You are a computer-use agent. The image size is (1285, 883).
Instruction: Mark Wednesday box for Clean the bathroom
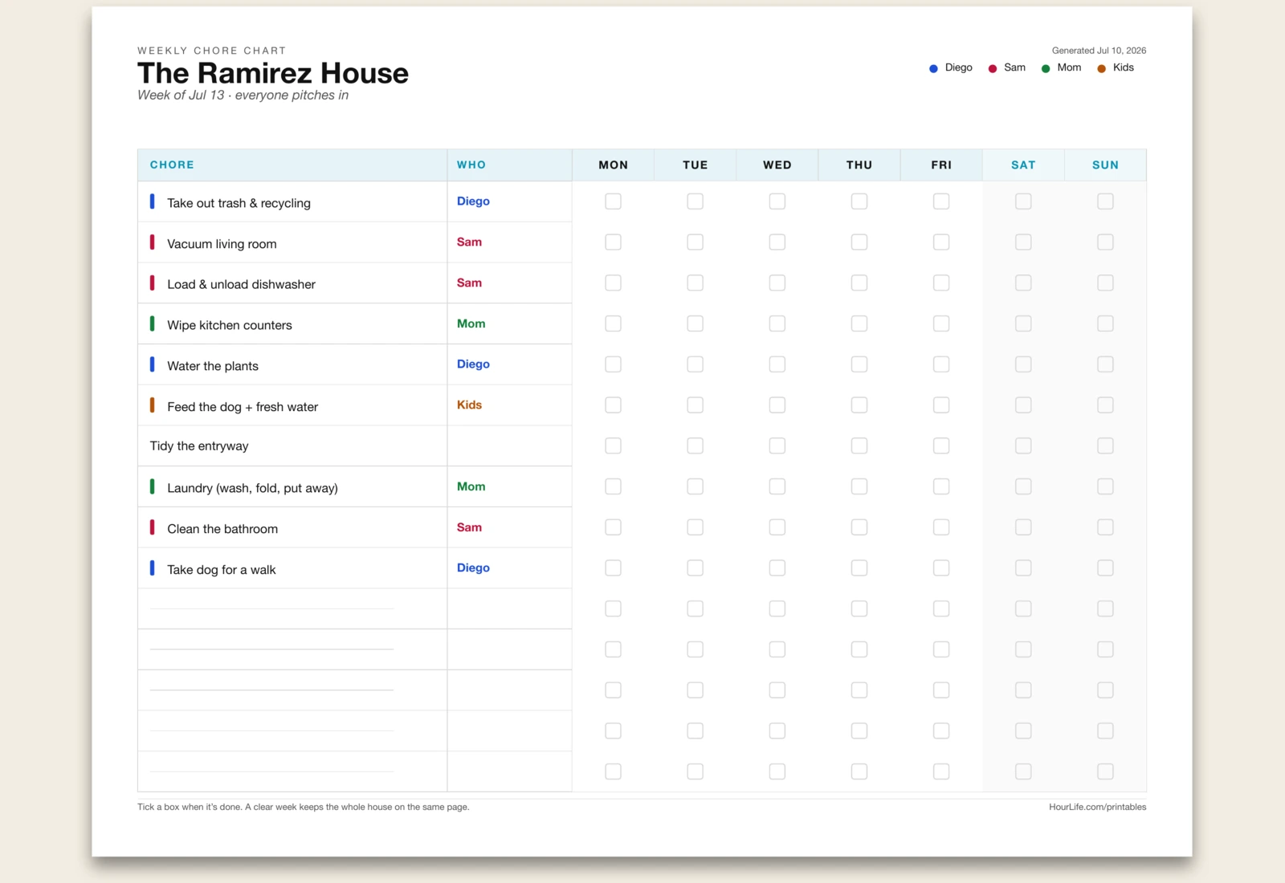[x=777, y=527]
